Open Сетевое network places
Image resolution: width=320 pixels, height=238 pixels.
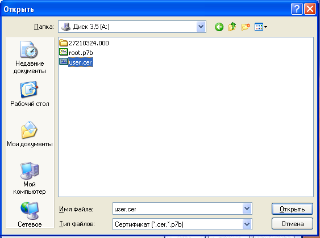(30, 215)
